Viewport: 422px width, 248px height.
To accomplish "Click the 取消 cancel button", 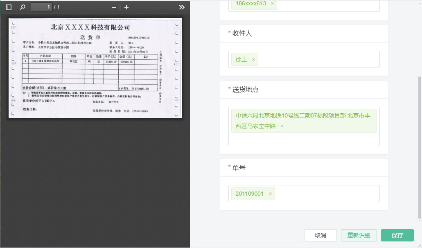I will 320,235.
